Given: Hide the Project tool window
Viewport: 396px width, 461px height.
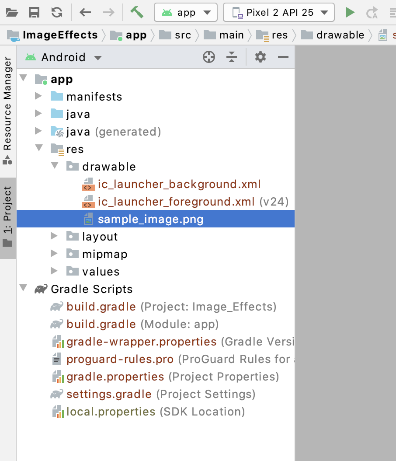Looking at the screenshot, I should tap(283, 57).
